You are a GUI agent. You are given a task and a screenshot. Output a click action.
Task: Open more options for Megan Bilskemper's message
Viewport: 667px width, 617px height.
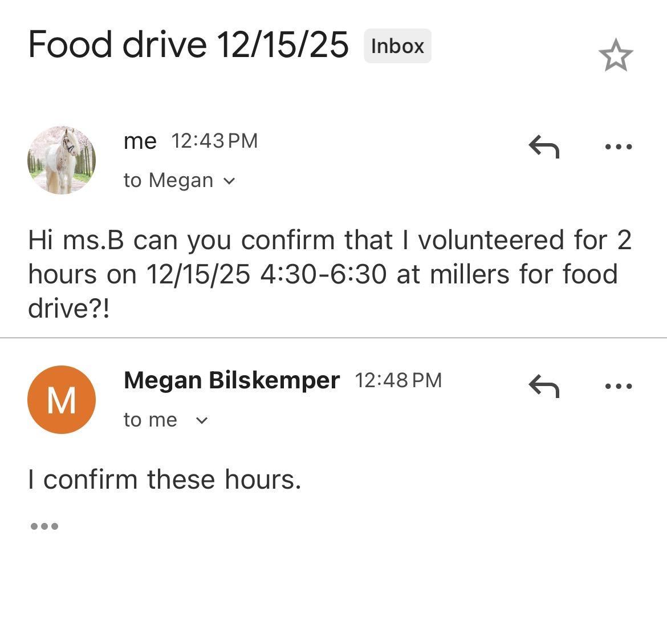click(x=619, y=386)
